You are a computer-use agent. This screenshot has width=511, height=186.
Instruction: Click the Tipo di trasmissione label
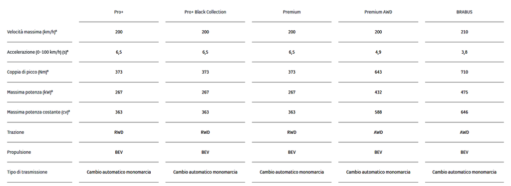pyautogui.click(x=27, y=172)
